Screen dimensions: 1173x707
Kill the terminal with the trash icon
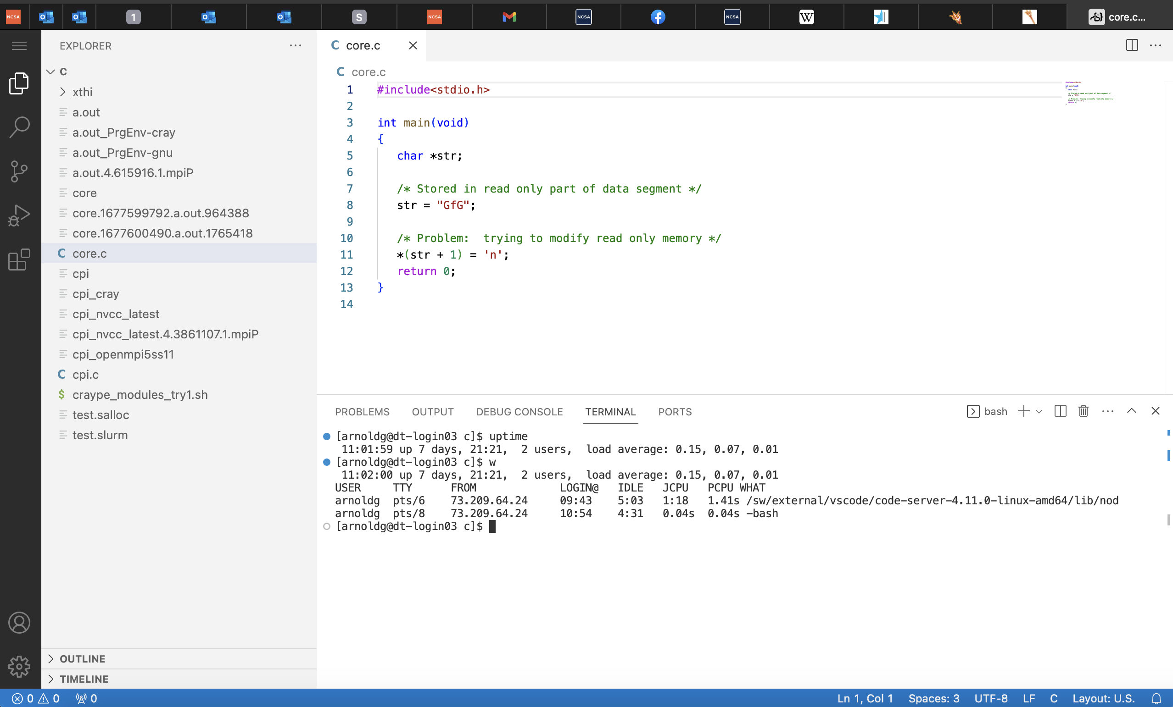point(1083,411)
